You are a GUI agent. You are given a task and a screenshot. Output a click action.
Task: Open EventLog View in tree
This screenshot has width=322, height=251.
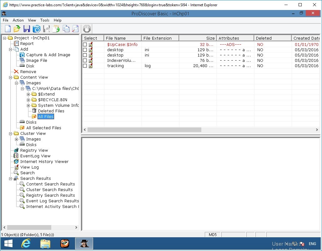(x=35, y=156)
